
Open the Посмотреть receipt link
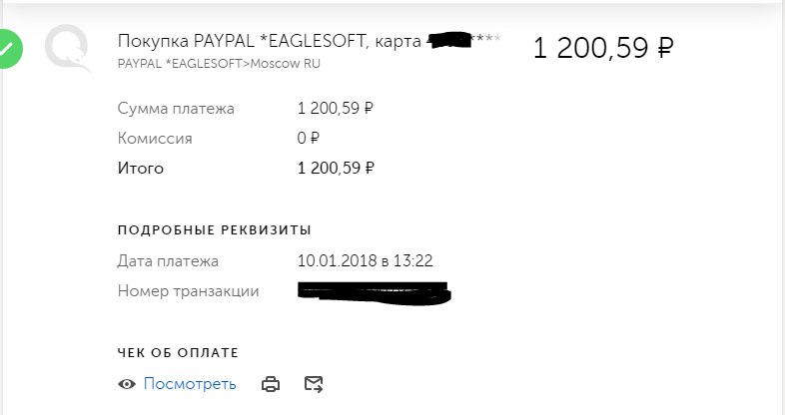tap(190, 383)
